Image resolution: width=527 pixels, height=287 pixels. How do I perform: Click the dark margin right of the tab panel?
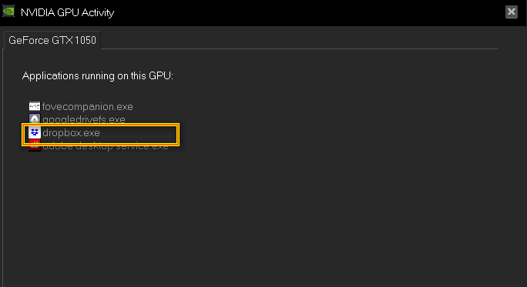click(x=512, y=158)
